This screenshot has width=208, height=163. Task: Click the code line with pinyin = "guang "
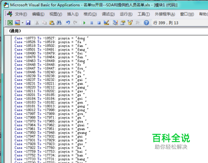tap(52, 133)
